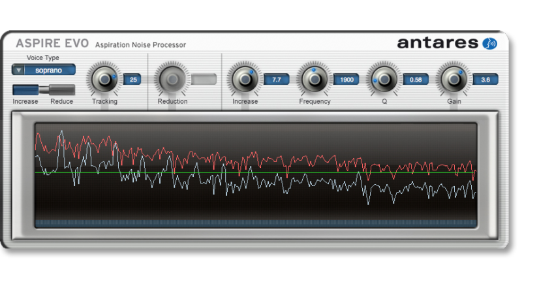
Task: Click the Q label
Action: 384,101
